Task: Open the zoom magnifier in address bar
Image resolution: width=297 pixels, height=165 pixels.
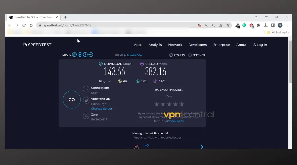Action: pos(206,25)
